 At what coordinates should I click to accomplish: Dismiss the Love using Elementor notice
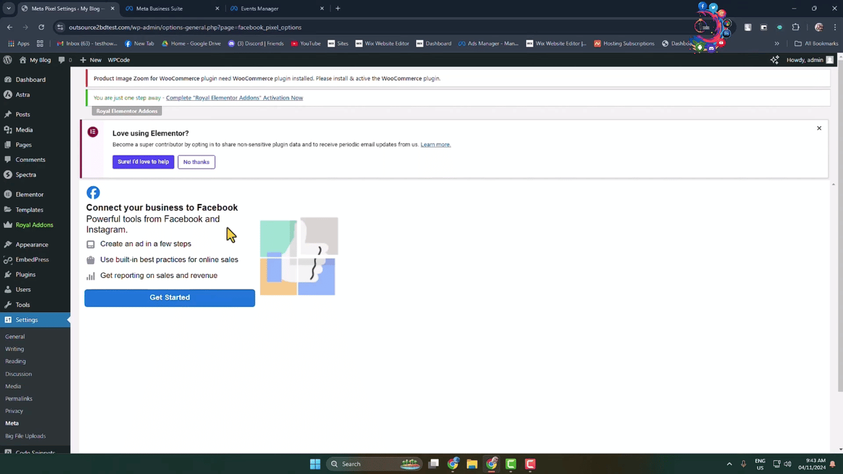point(819,128)
